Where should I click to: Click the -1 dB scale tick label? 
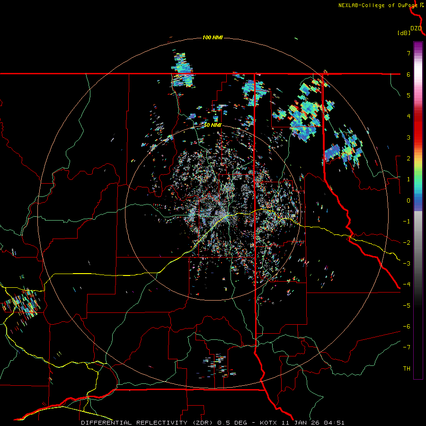pyautogui.click(x=407, y=222)
